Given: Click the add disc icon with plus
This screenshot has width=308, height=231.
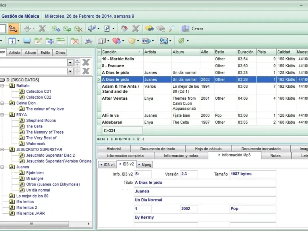Looking at the screenshot, I should [x=56, y=28].
